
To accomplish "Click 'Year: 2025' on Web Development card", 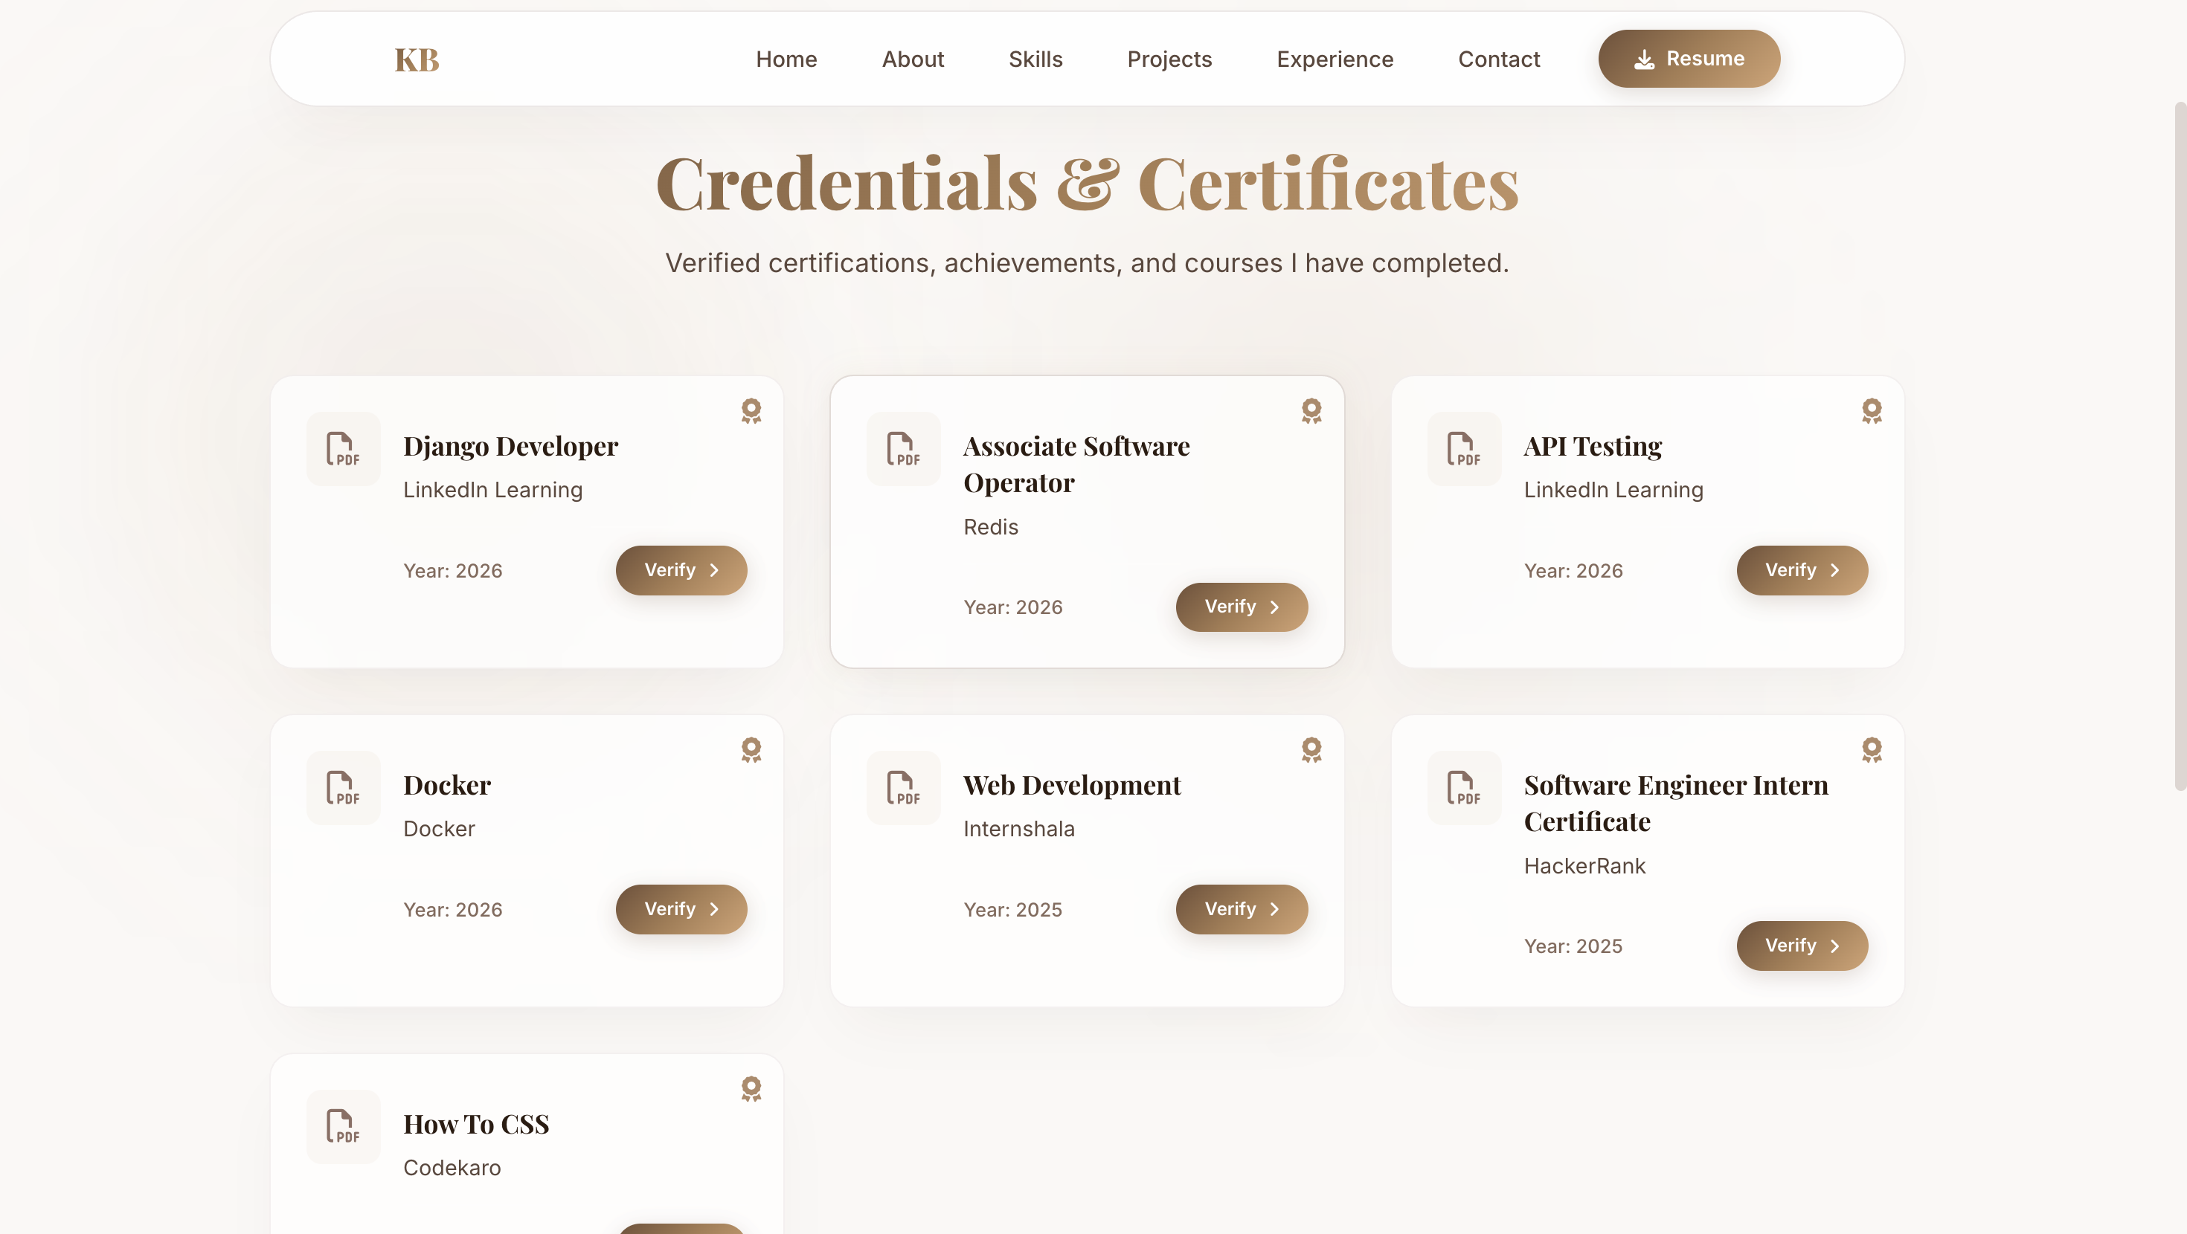I will pos(1012,910).
